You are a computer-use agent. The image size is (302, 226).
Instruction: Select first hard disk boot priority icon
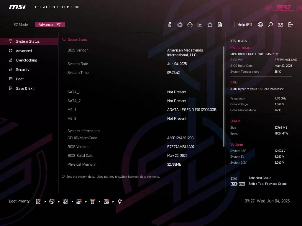tap(38, 201)
